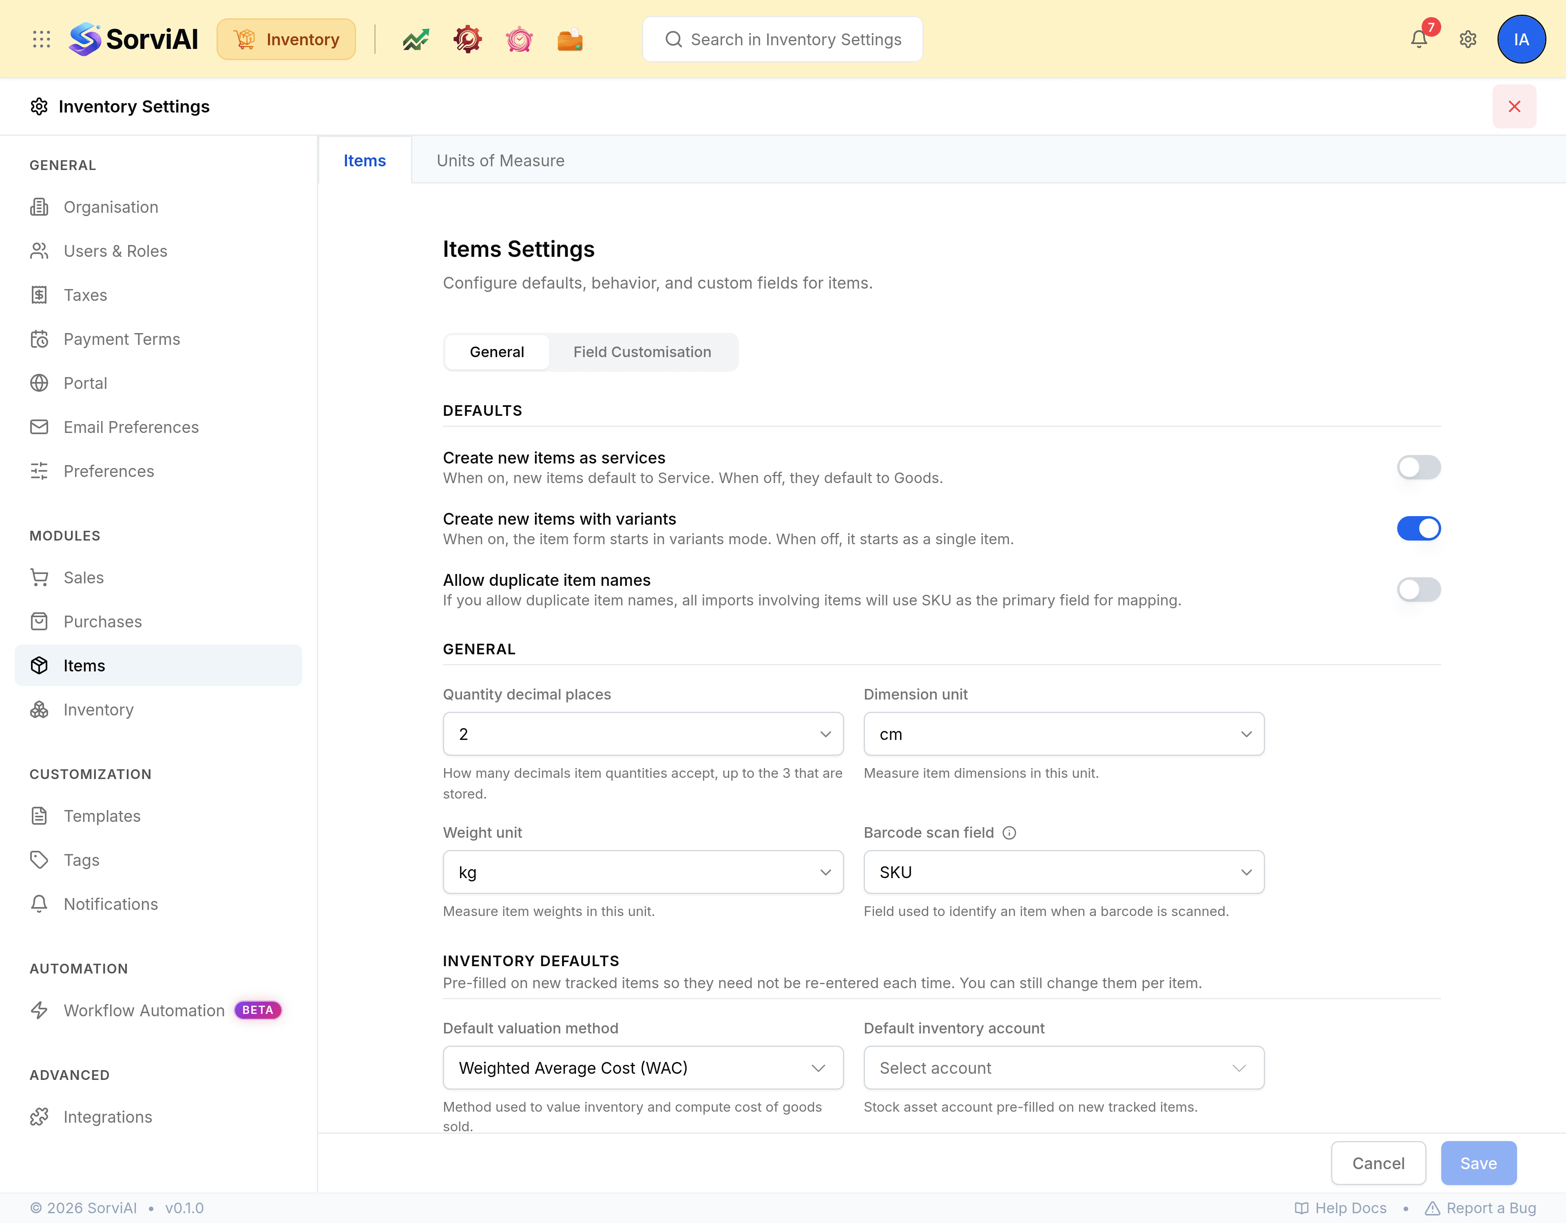The width and height of the screenshot is (1566, 1223).
Task: Open notifications bell with badge 7
Action: click(x=1419, y=39)
